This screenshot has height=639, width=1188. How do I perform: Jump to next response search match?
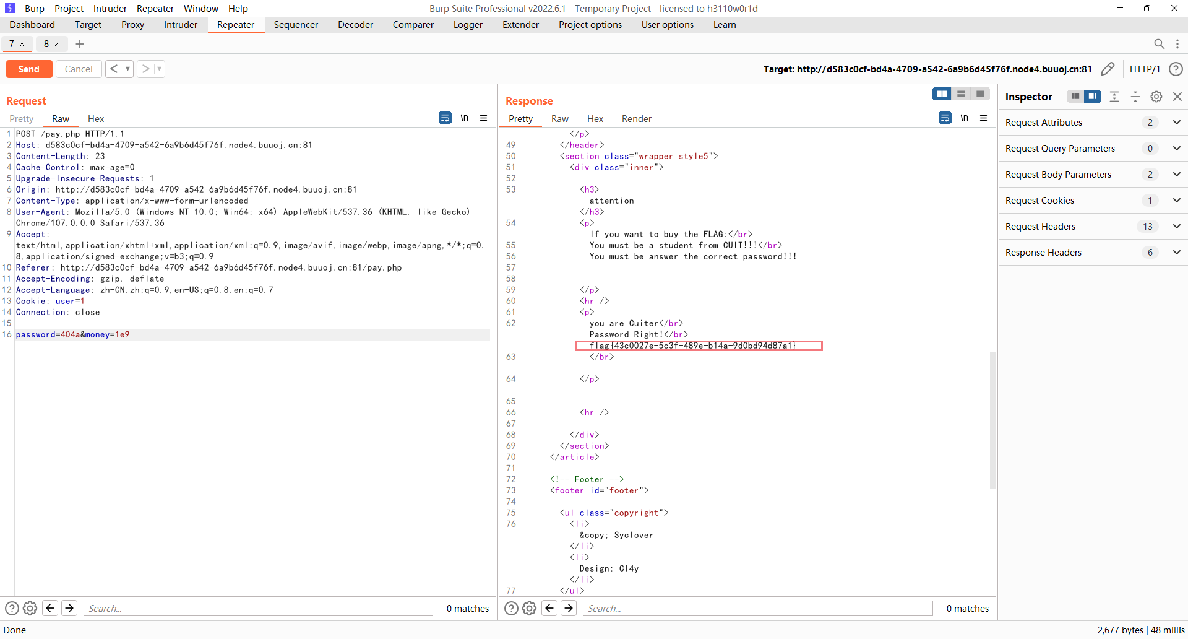(569, 608)
